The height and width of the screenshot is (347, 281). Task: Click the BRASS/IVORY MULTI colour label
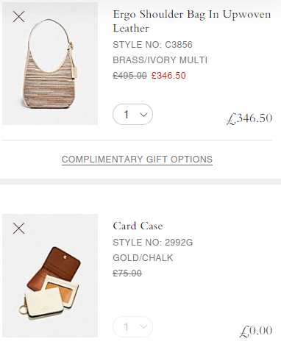click(x=160, y=60)
